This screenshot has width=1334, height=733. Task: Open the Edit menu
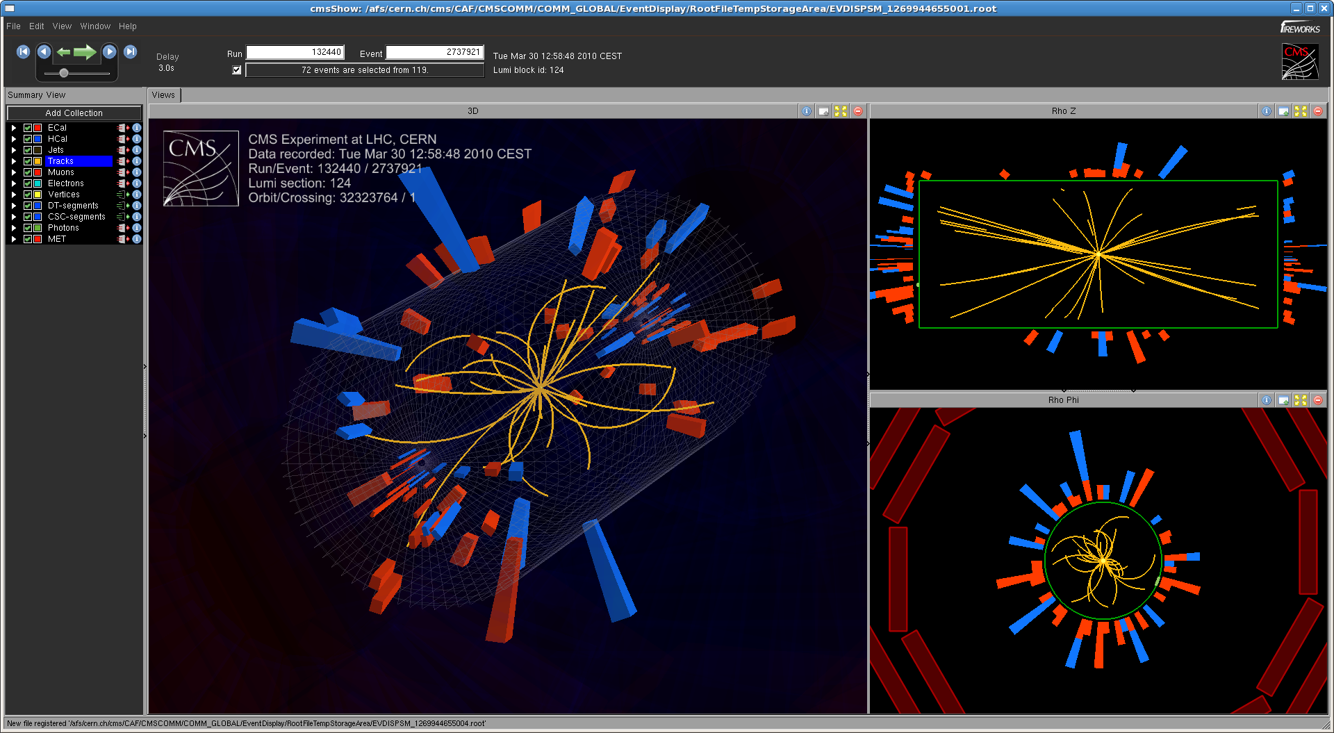(x=36, y=26)
